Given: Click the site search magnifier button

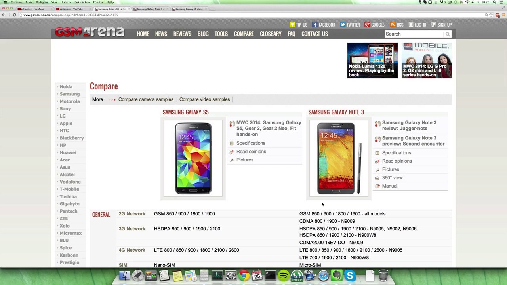Looking at the screenshot, I should tap(448, 34).
